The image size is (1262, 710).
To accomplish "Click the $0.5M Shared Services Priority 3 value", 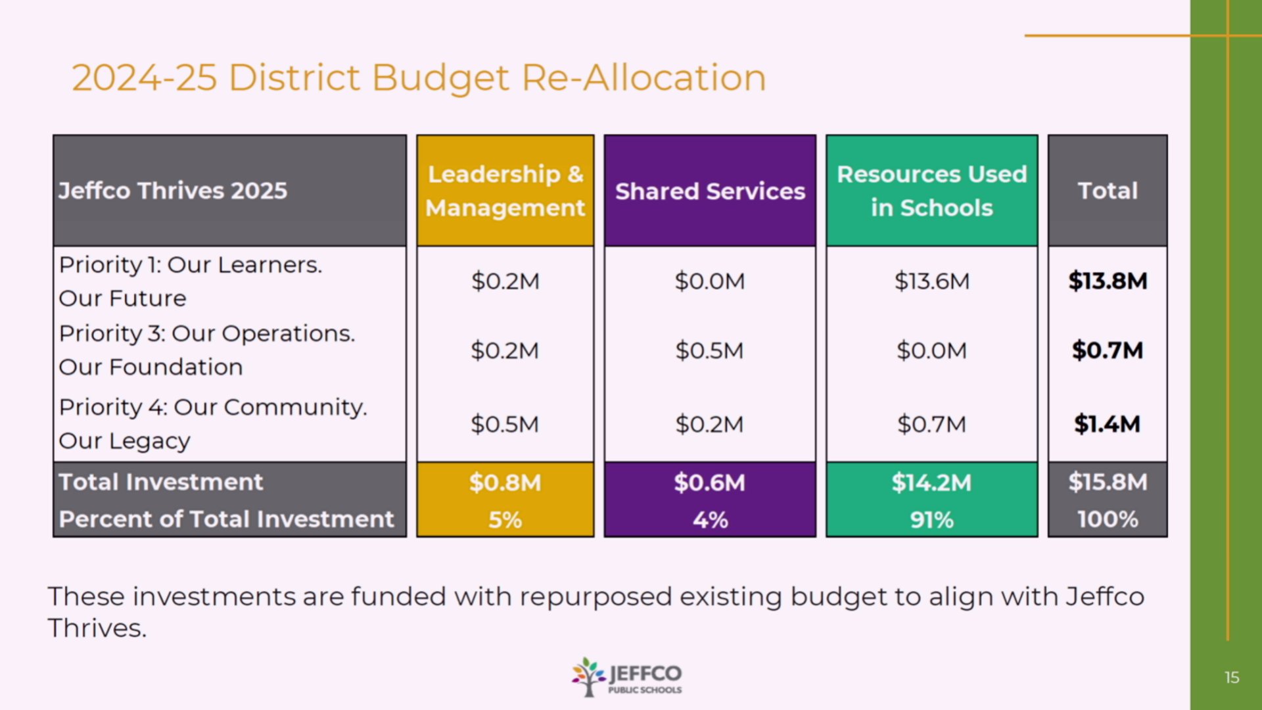I will pyautogui.click(x=710, y=350).
